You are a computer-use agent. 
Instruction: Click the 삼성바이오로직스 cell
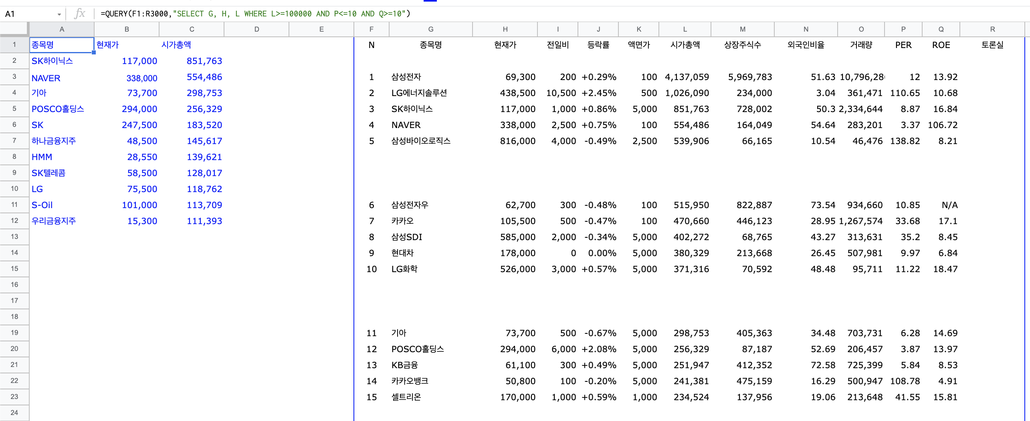click(431, 141)
